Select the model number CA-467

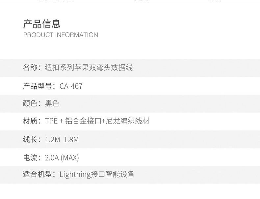[71, 86]
